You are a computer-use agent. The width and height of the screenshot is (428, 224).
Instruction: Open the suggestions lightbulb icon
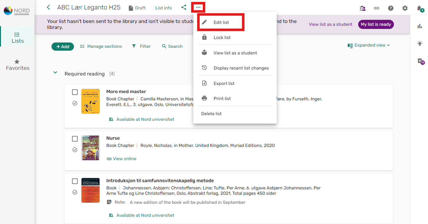tap(420, 43)
